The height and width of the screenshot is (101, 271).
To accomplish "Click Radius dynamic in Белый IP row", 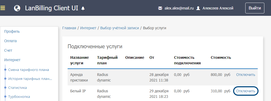I will click(x=104, y=94).
